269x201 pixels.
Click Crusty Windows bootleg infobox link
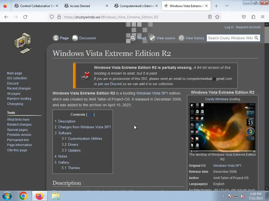(223, 99)
